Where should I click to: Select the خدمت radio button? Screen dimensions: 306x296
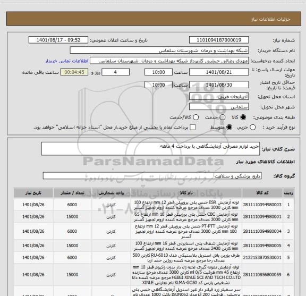point(223,117)
